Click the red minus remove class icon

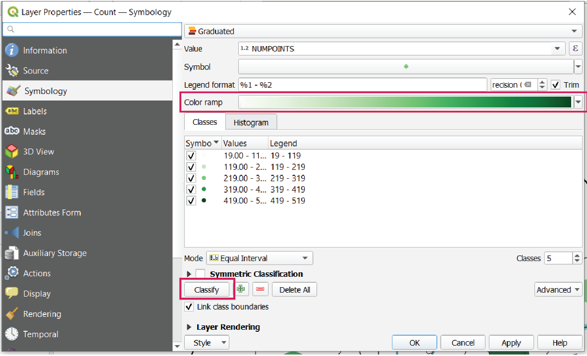click(260, 290)
